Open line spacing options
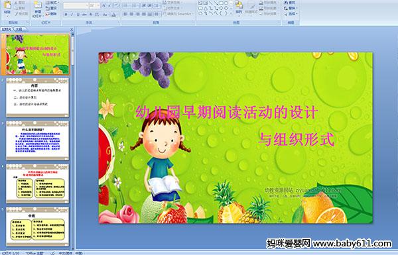Viewport: 398px width, 255px height. 157,5
